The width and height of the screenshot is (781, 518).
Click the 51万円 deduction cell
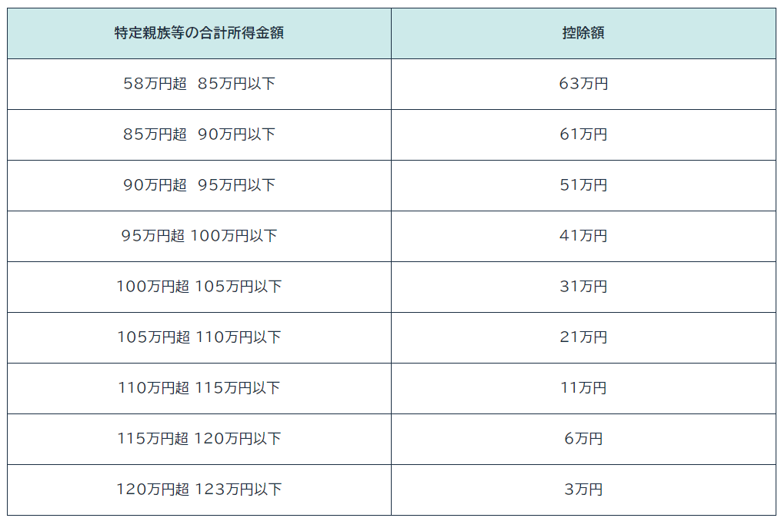pos(583,185)
